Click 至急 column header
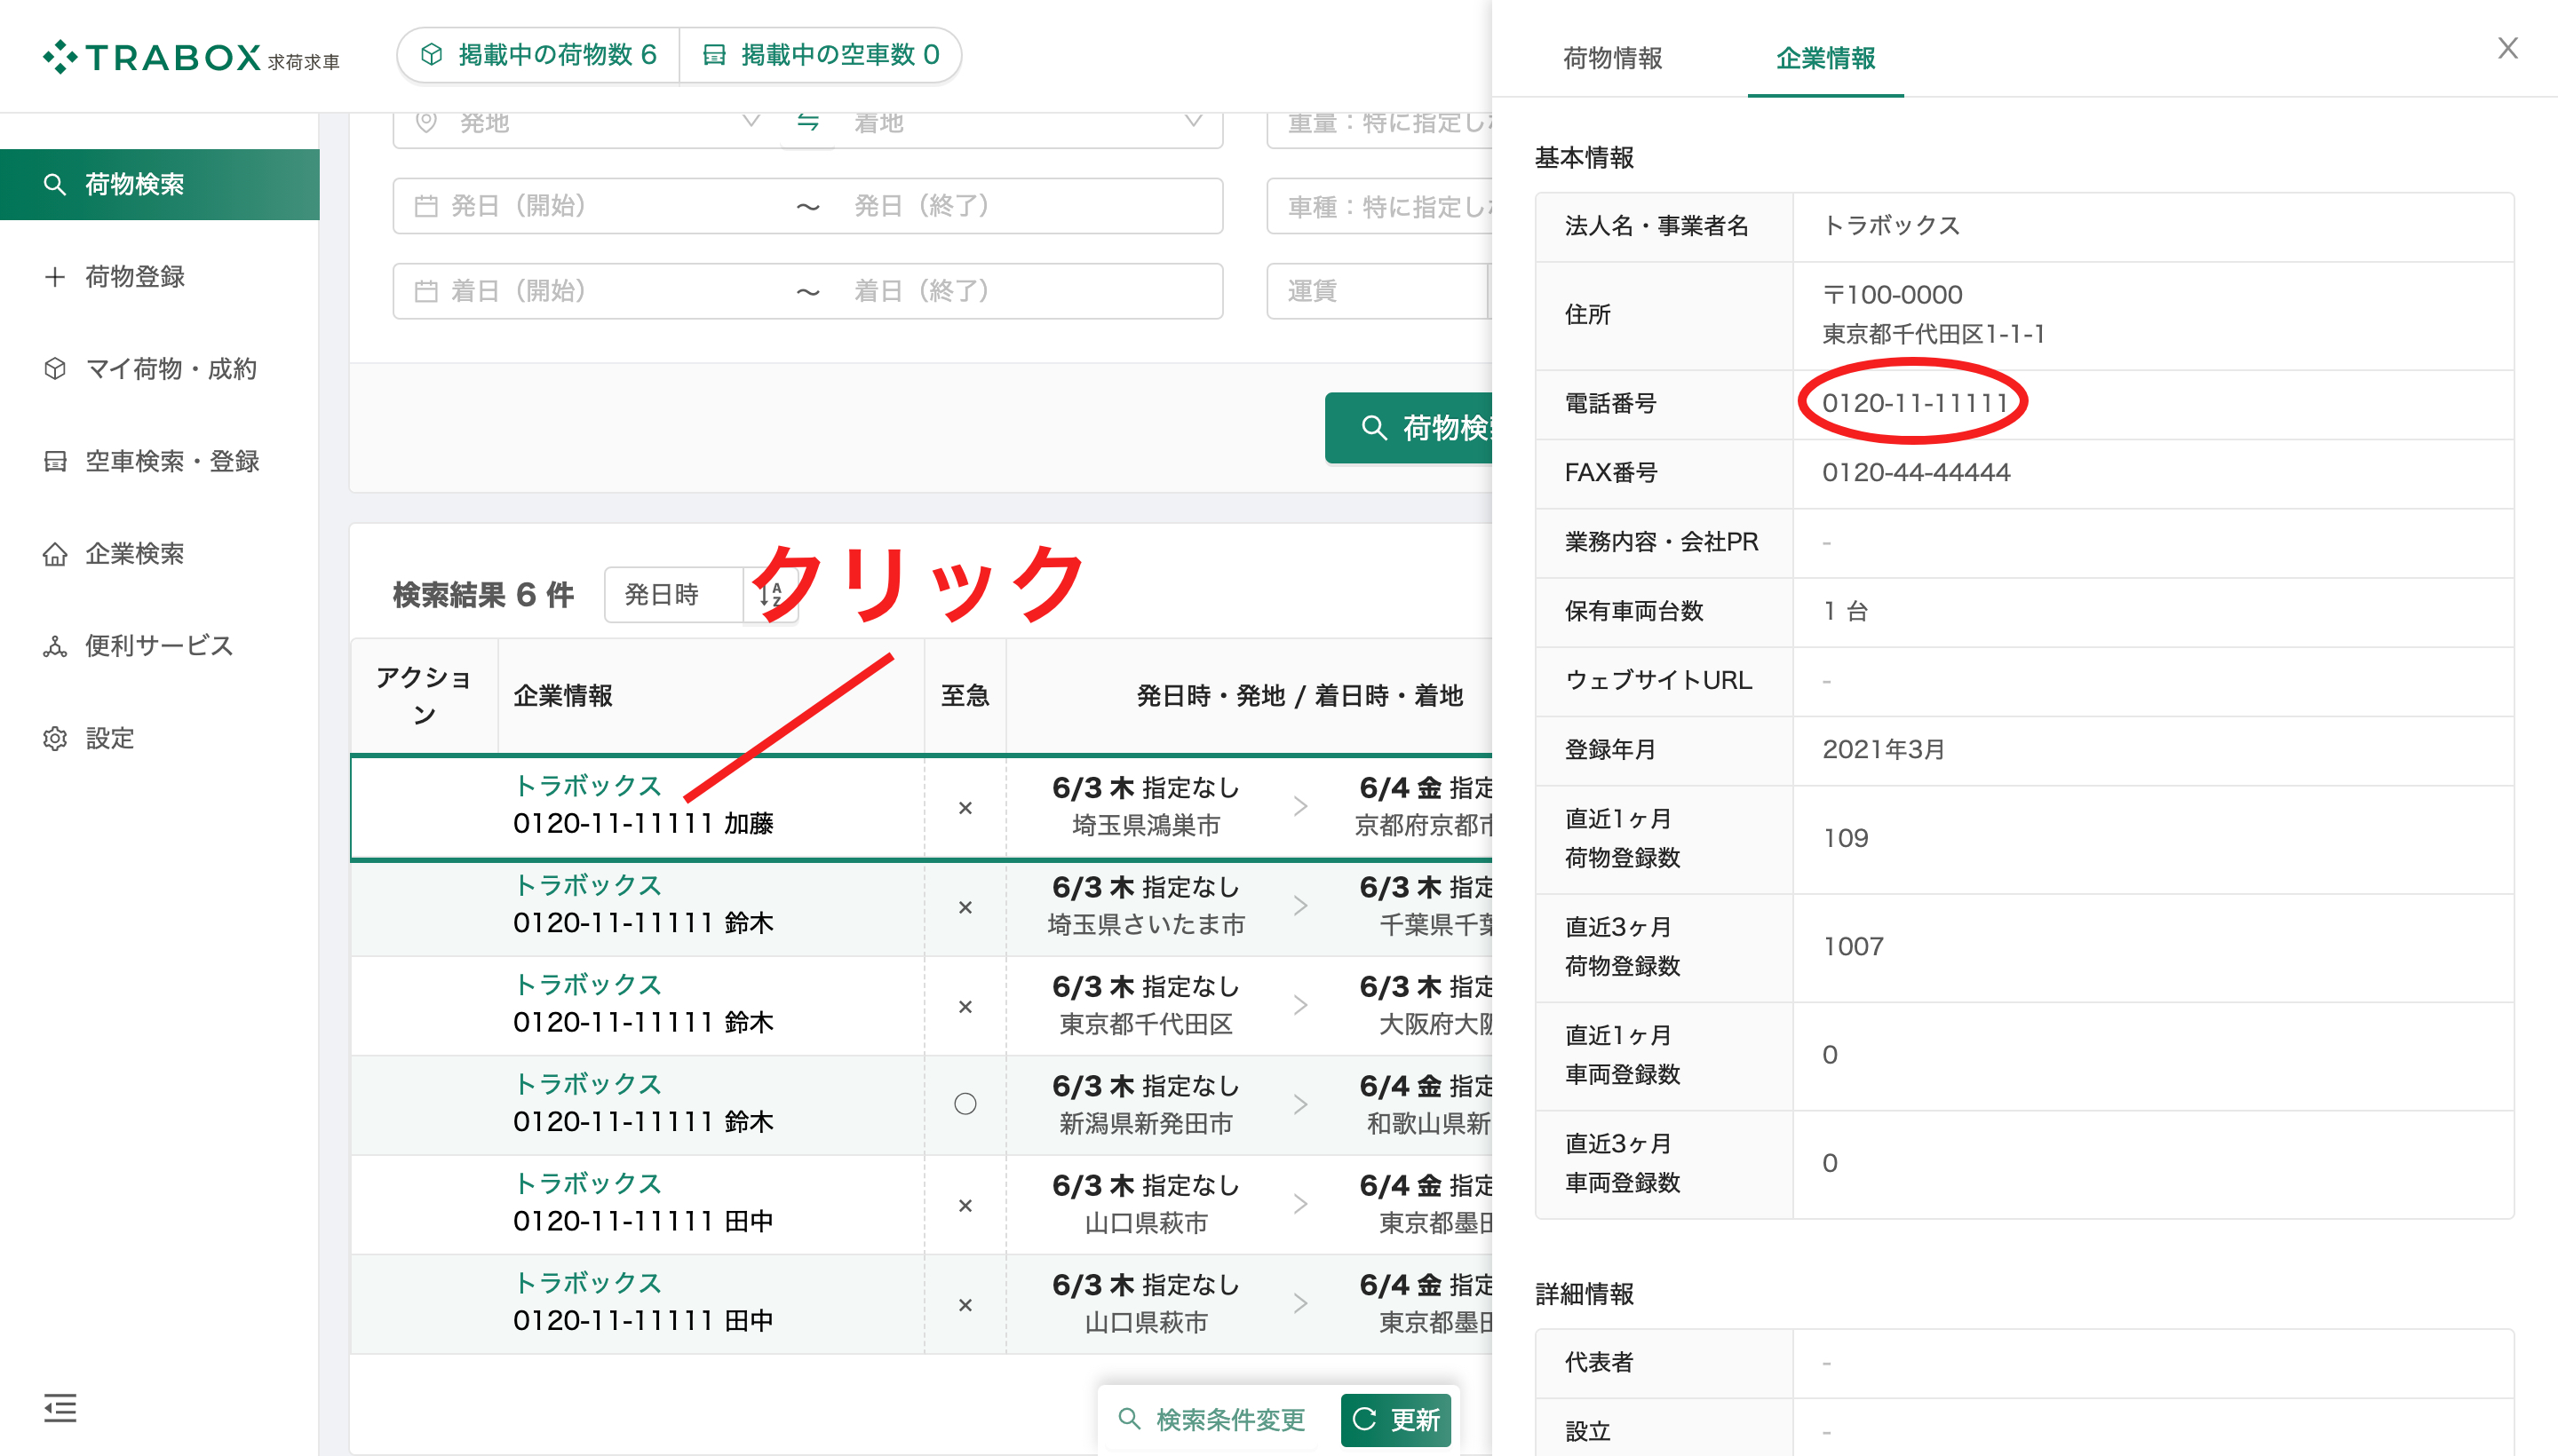The width and height of the screenshot is (2558, 1456). point(965,696)
